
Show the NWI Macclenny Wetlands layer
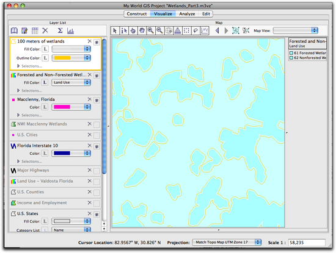click(x=97, y=125)
